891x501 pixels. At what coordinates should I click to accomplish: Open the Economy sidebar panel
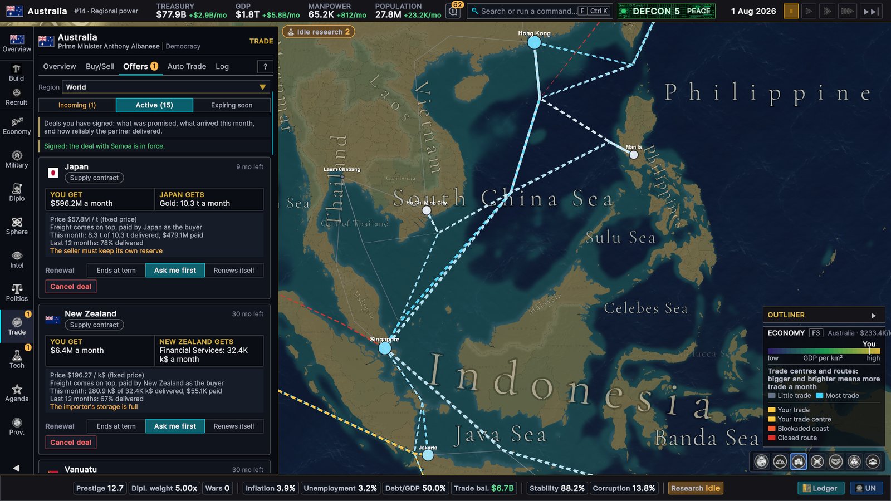click(17, 126)
